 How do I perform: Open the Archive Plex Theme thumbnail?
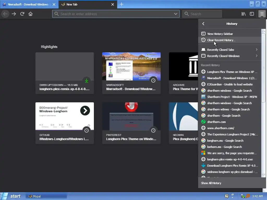coord(183,66)
